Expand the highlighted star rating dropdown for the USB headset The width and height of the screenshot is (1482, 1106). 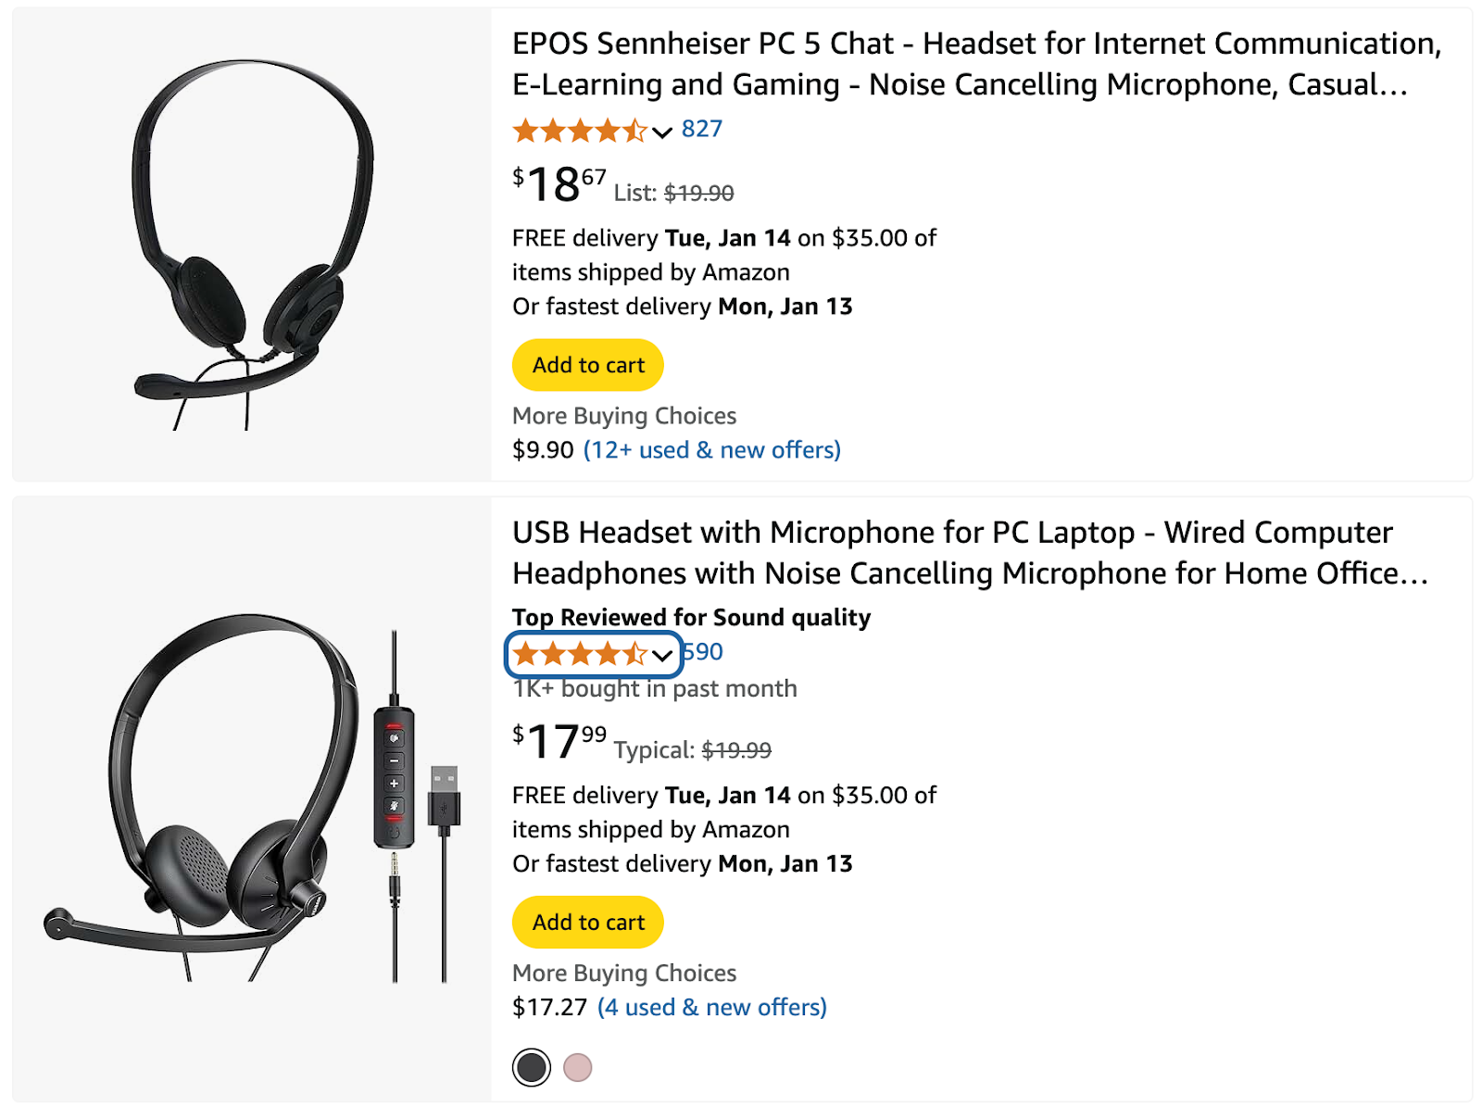point(663,655)
